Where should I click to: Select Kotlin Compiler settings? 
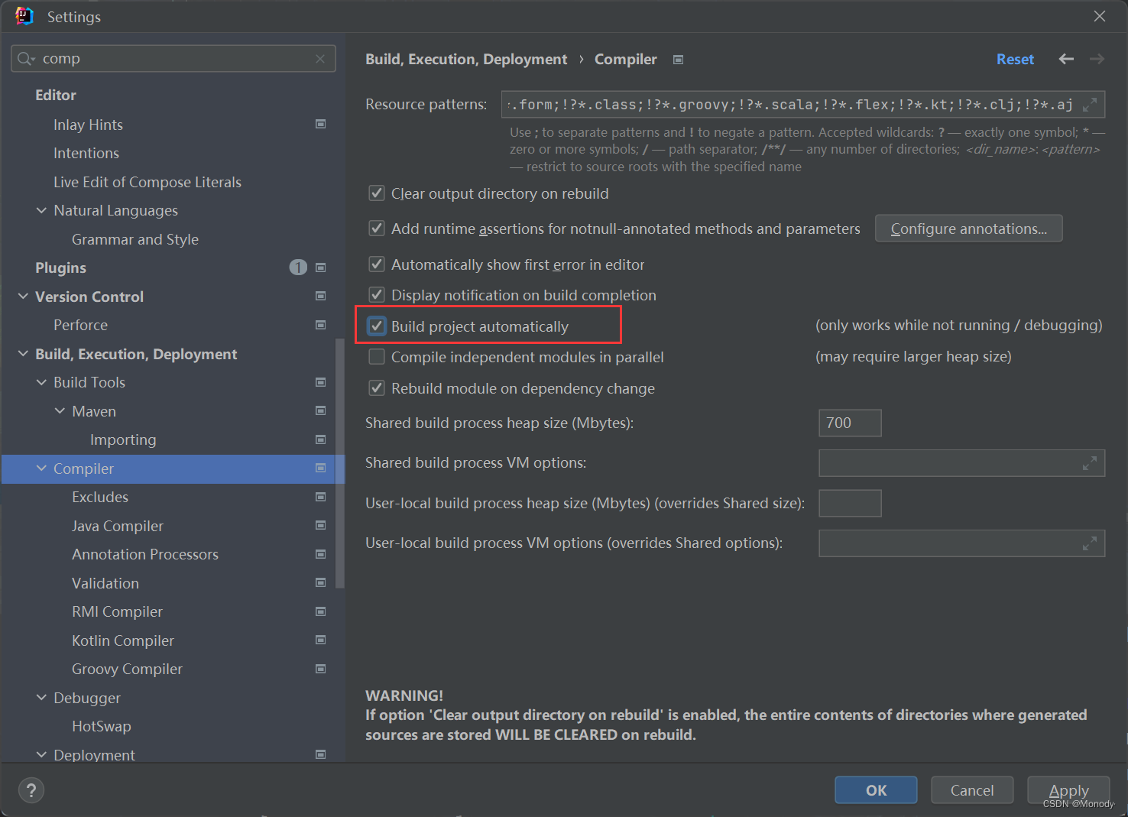click(123, 640)
